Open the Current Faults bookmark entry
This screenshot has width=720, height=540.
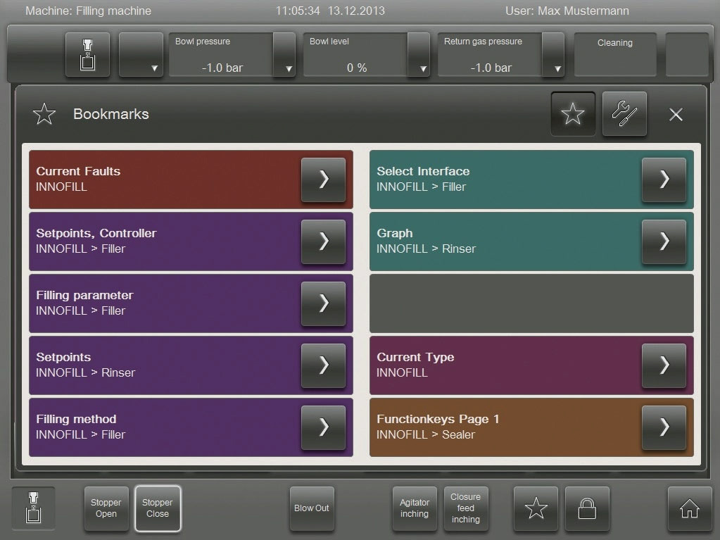click(x=323, y=180)
